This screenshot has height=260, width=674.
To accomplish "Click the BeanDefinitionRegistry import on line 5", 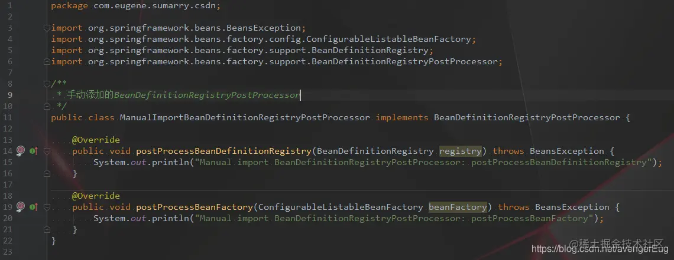I will click(370, 50).
